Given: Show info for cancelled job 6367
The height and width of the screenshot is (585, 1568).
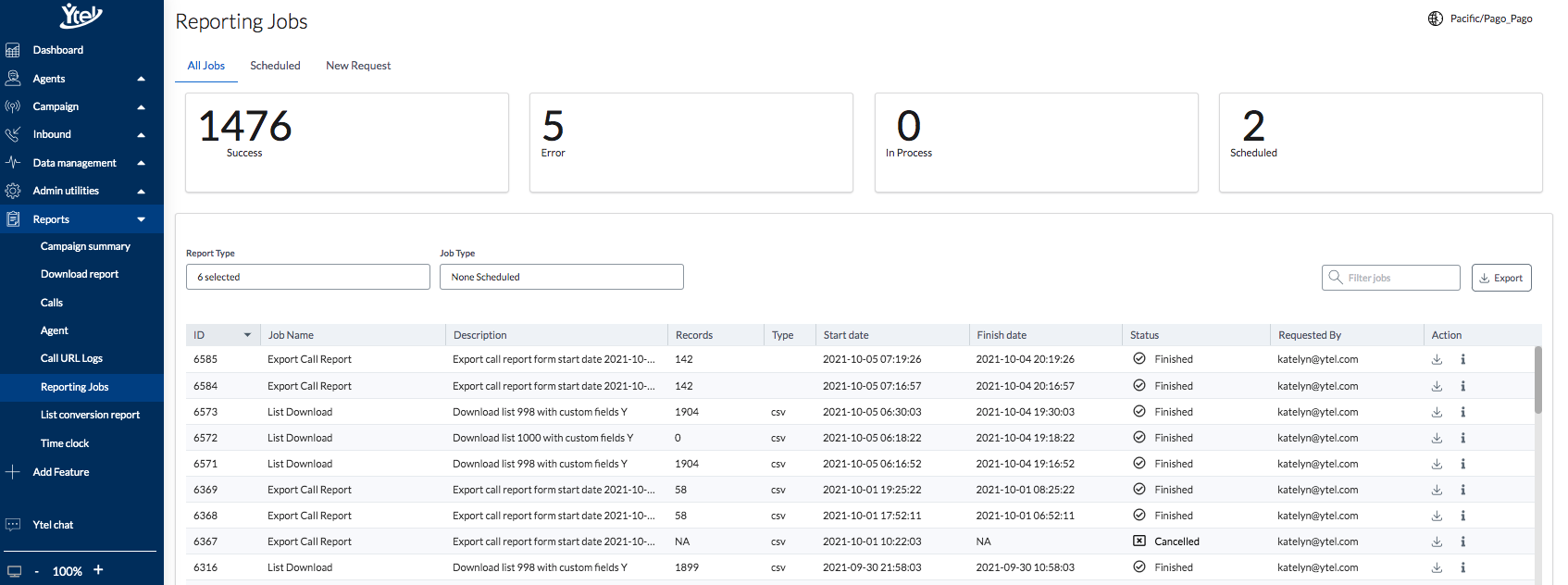Looking at the screenshot, I should tap(1463, 541).
